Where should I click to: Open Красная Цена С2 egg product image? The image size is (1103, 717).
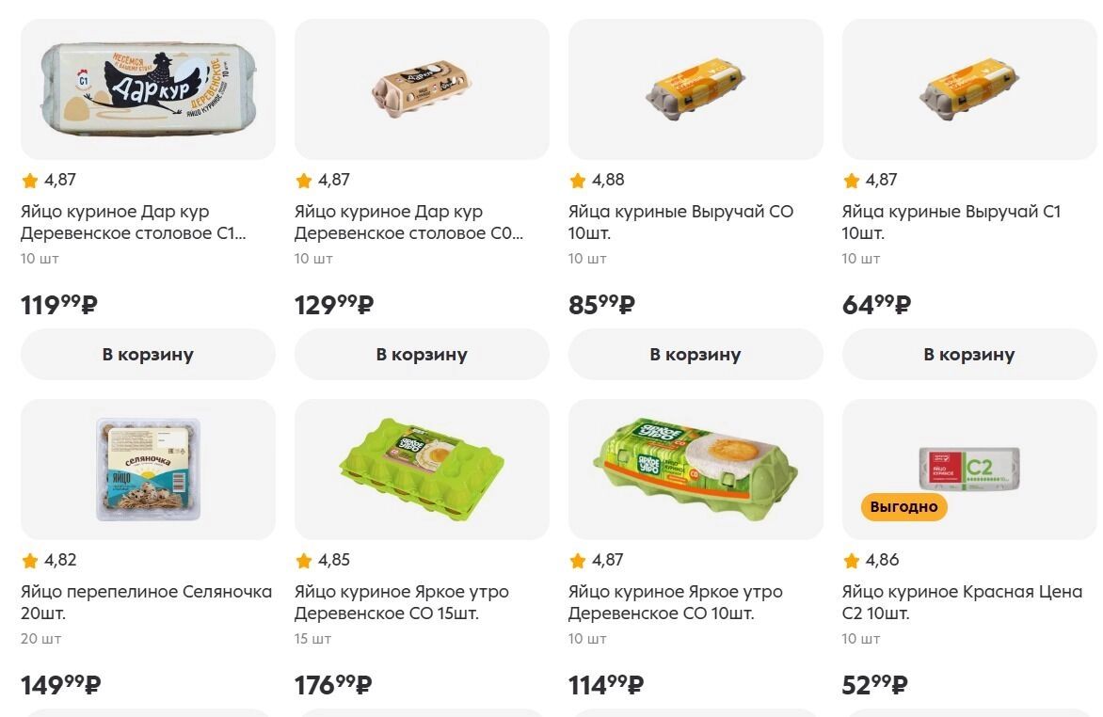(x=969, y=466)
